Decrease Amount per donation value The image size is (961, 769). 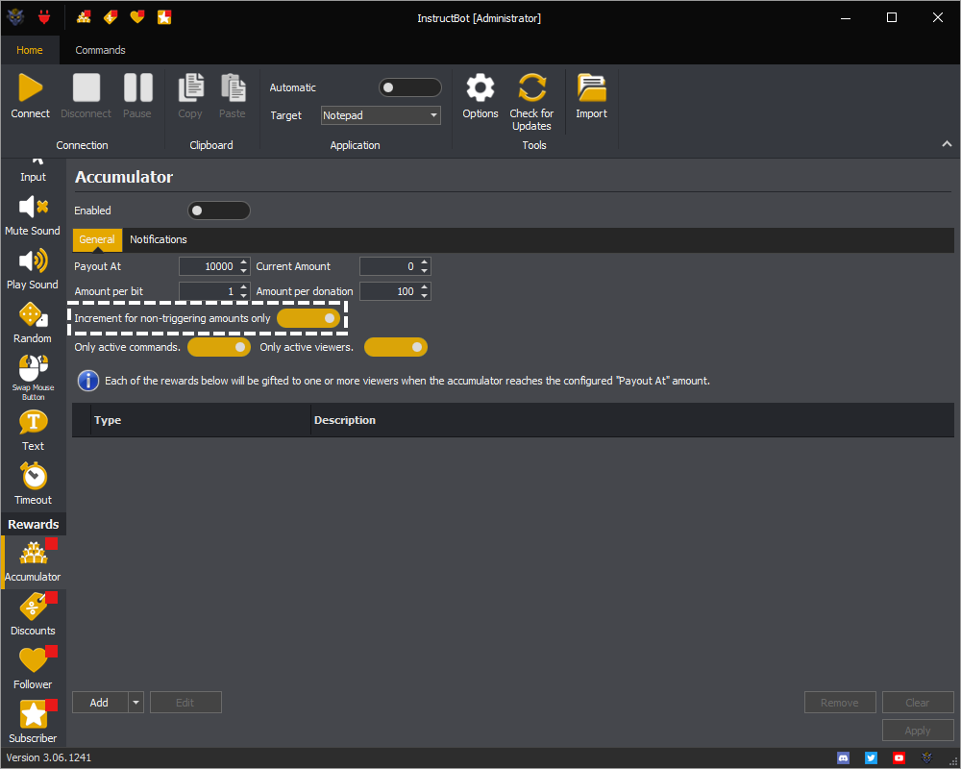(x=424, y=296)
